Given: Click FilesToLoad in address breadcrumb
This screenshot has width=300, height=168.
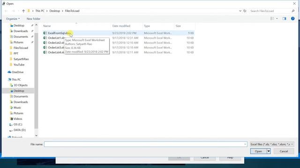Looking at the screenshot, I should pyautogui.click(x=72, y=11).
